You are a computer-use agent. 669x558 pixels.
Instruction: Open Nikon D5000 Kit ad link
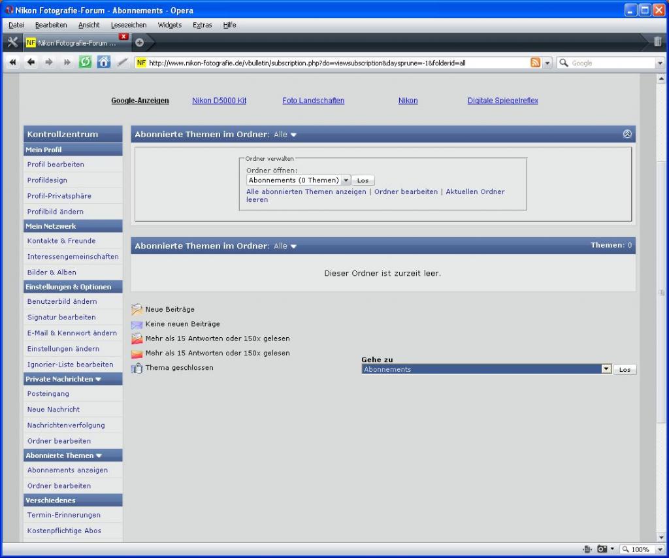tap(219, 101)
